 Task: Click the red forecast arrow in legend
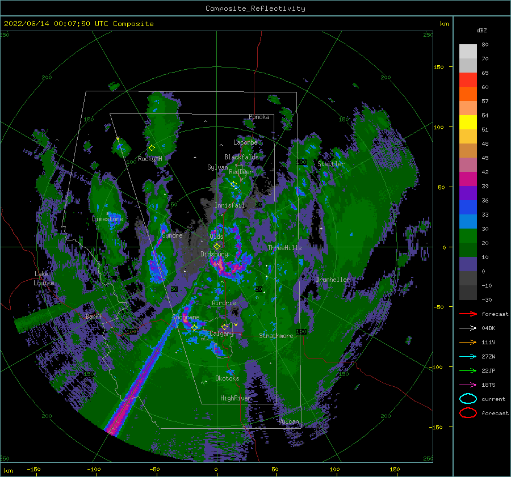(x=468, y=314)
